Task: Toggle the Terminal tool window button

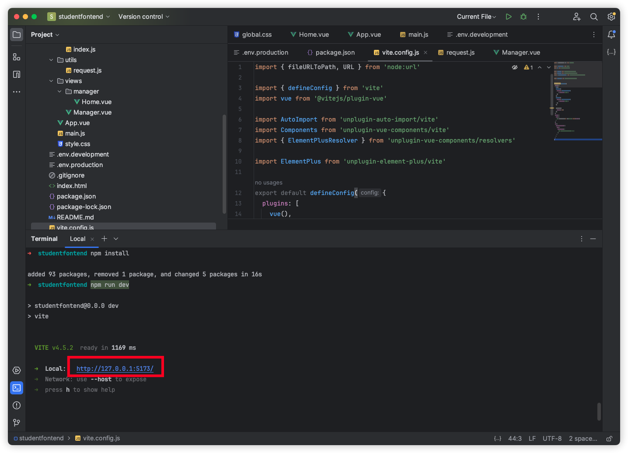Action: click(17, 388)
